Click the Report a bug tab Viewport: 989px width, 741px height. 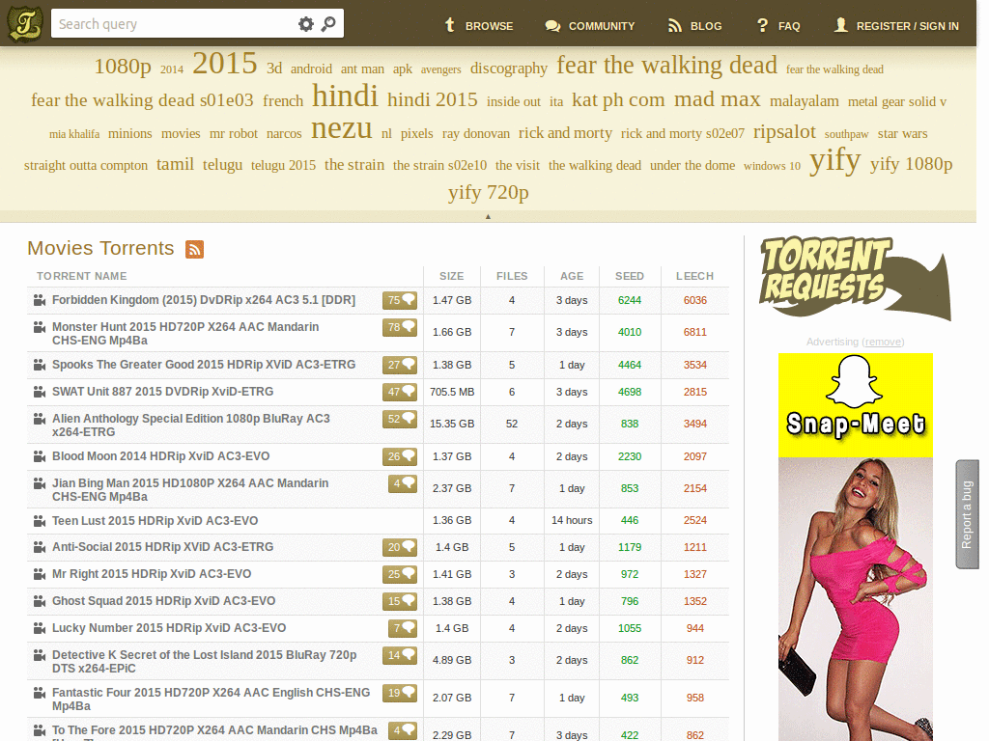point(967,514)
